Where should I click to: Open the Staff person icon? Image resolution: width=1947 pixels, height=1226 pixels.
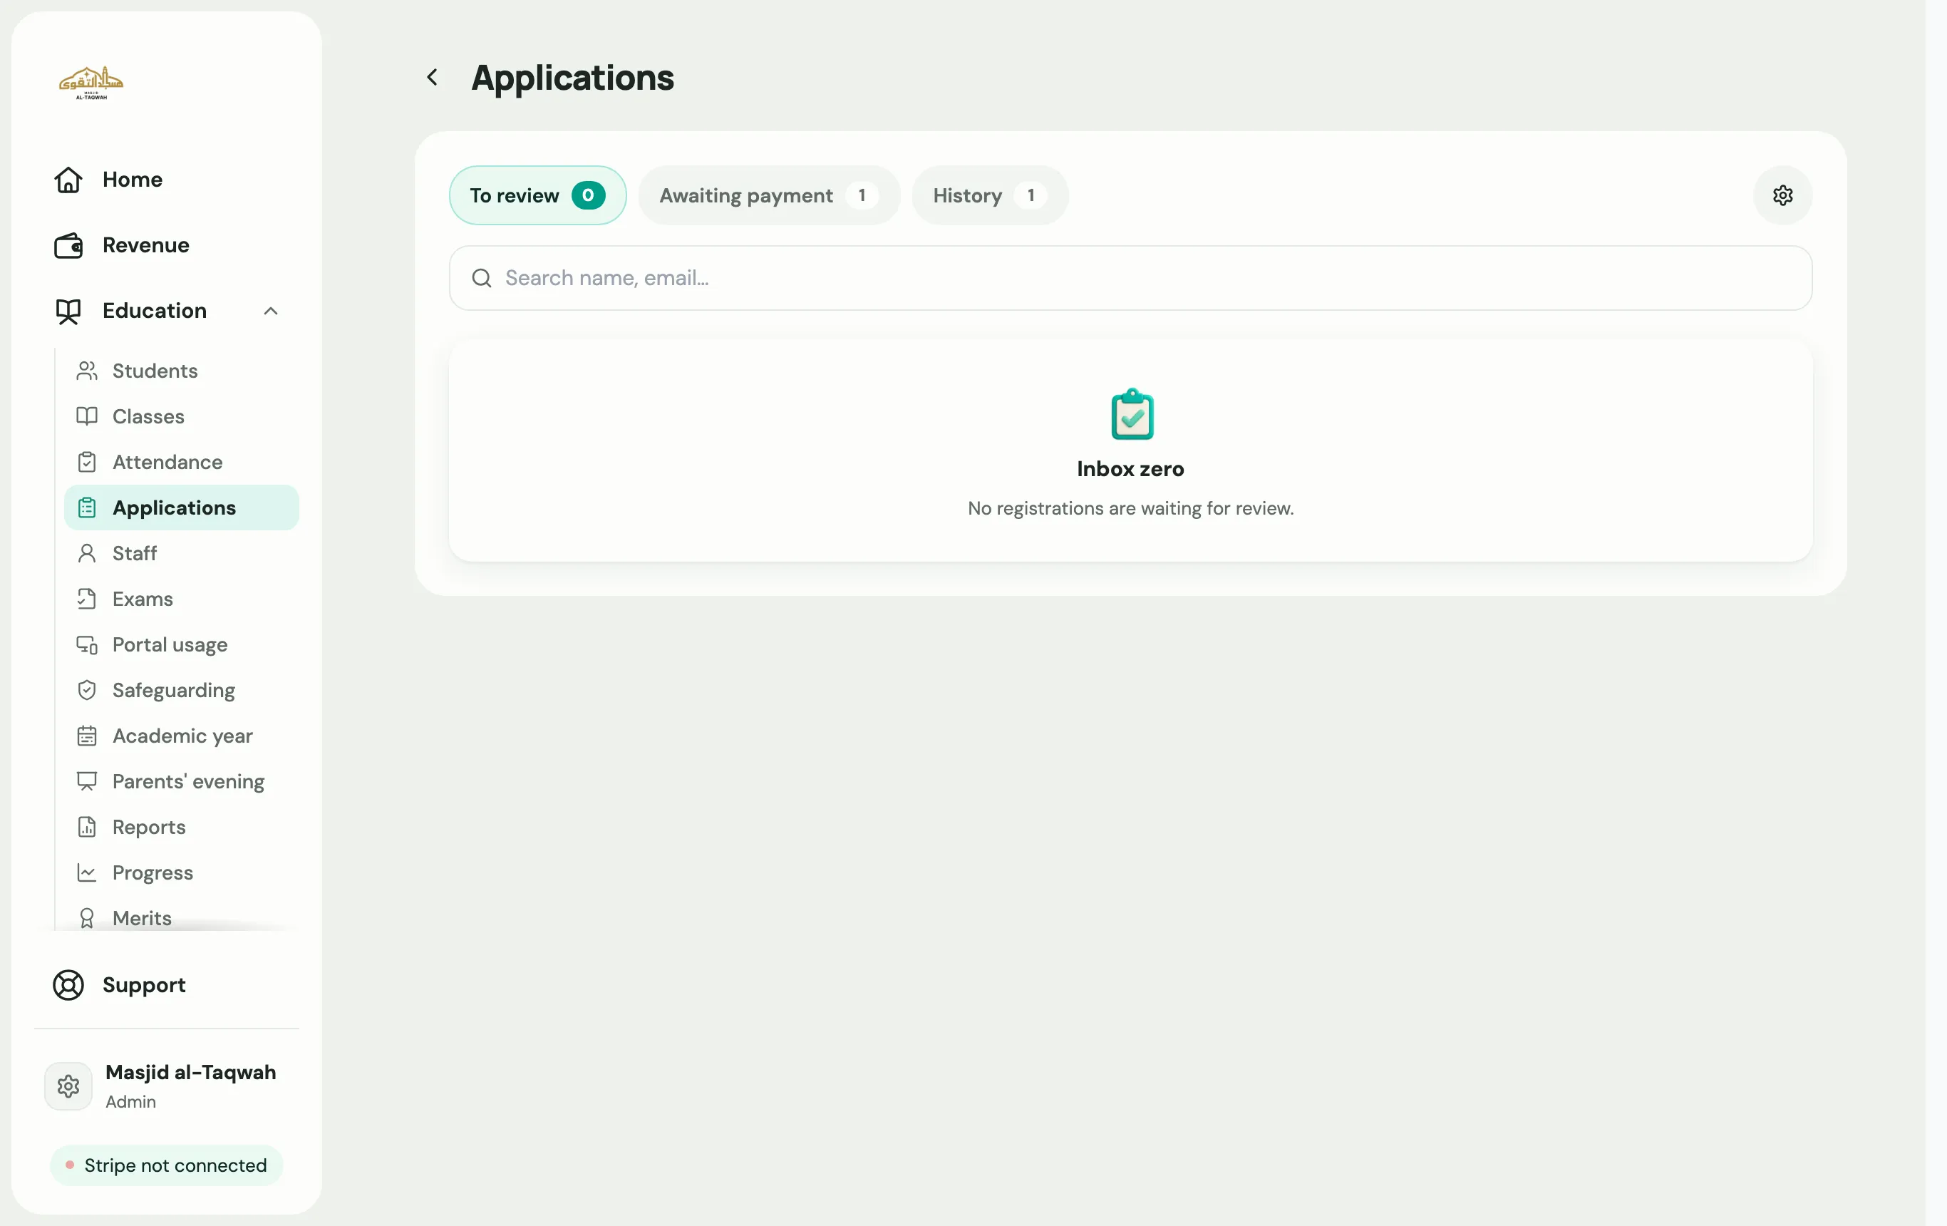[86, 553]
